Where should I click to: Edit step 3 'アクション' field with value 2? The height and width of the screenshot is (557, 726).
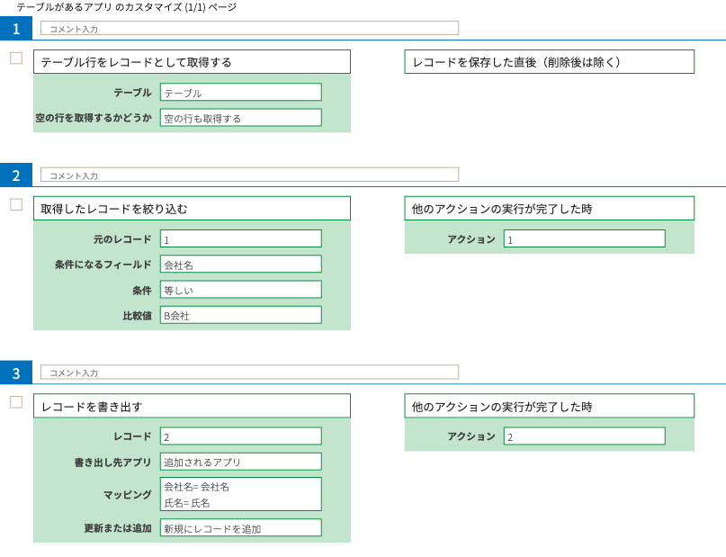coord(585,436)
